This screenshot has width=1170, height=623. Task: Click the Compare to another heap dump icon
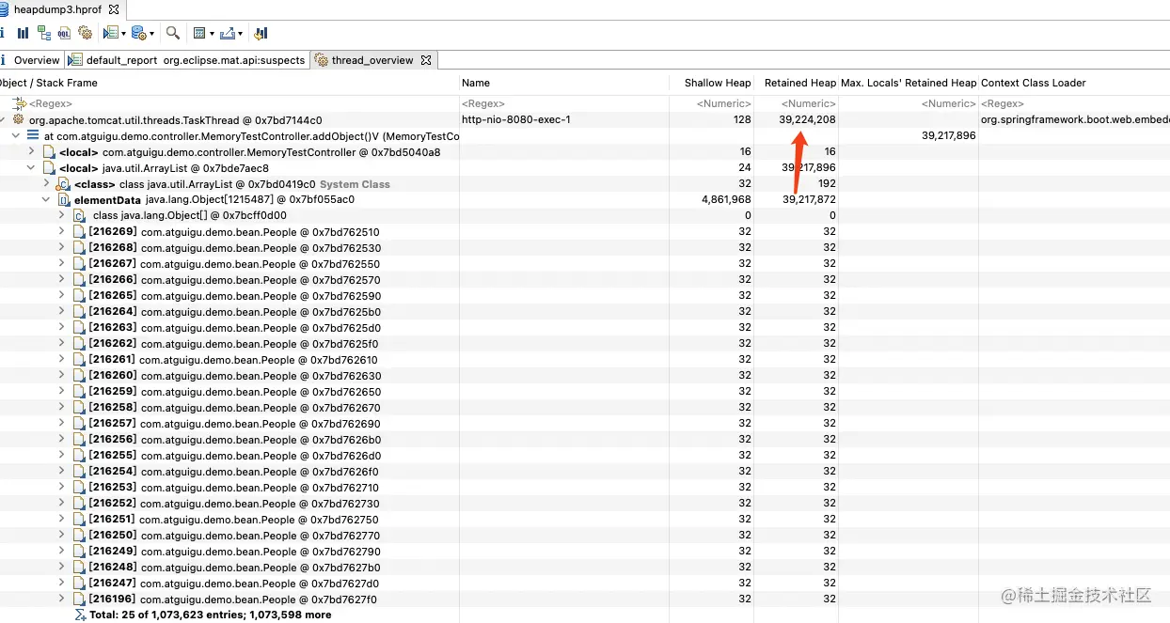pos(261,33)
